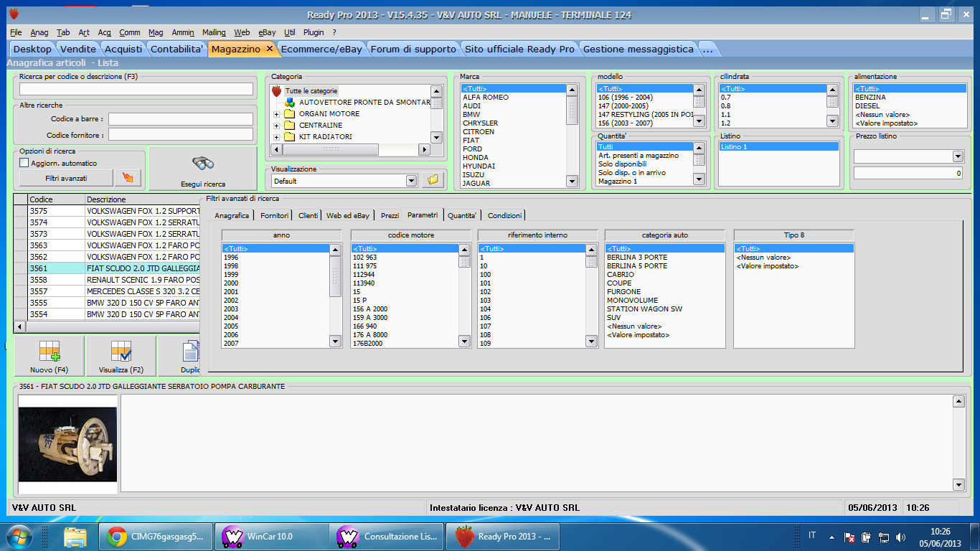
Task: Click the Ready Pro strawberry title bar icon
Action: click(14, 14)
